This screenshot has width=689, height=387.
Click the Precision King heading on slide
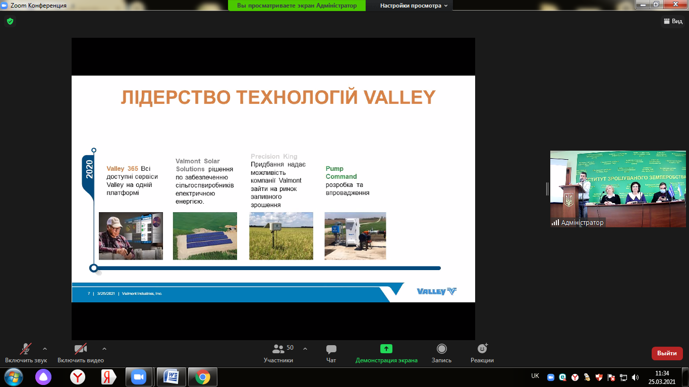(x=274, y=156)
